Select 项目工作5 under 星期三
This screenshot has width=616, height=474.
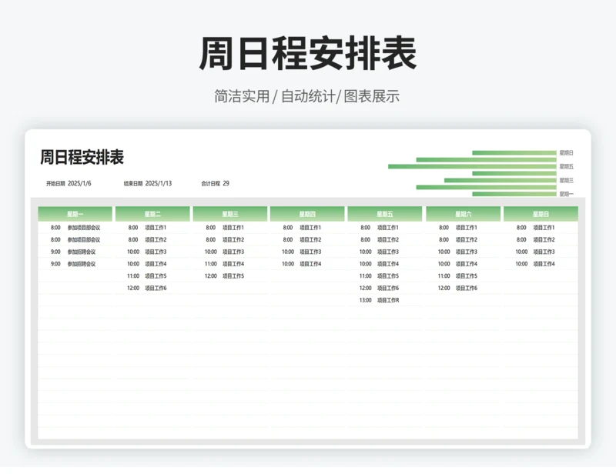[x=233, y=276]
